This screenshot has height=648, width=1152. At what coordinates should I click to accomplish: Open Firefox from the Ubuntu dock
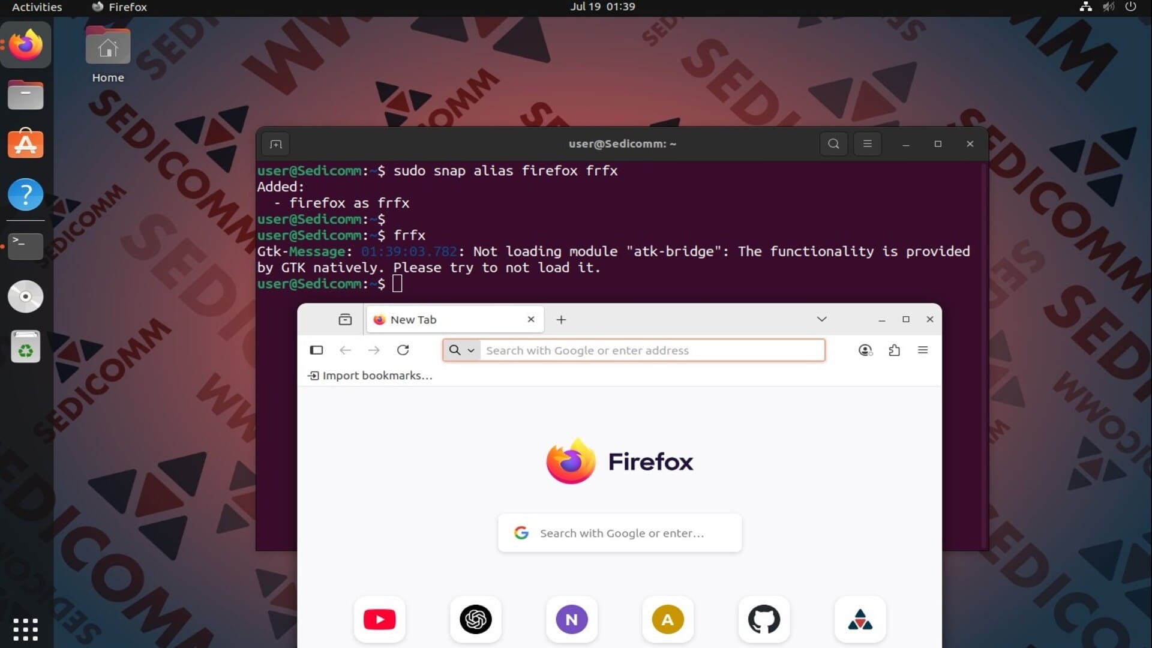tap(26, 45)
